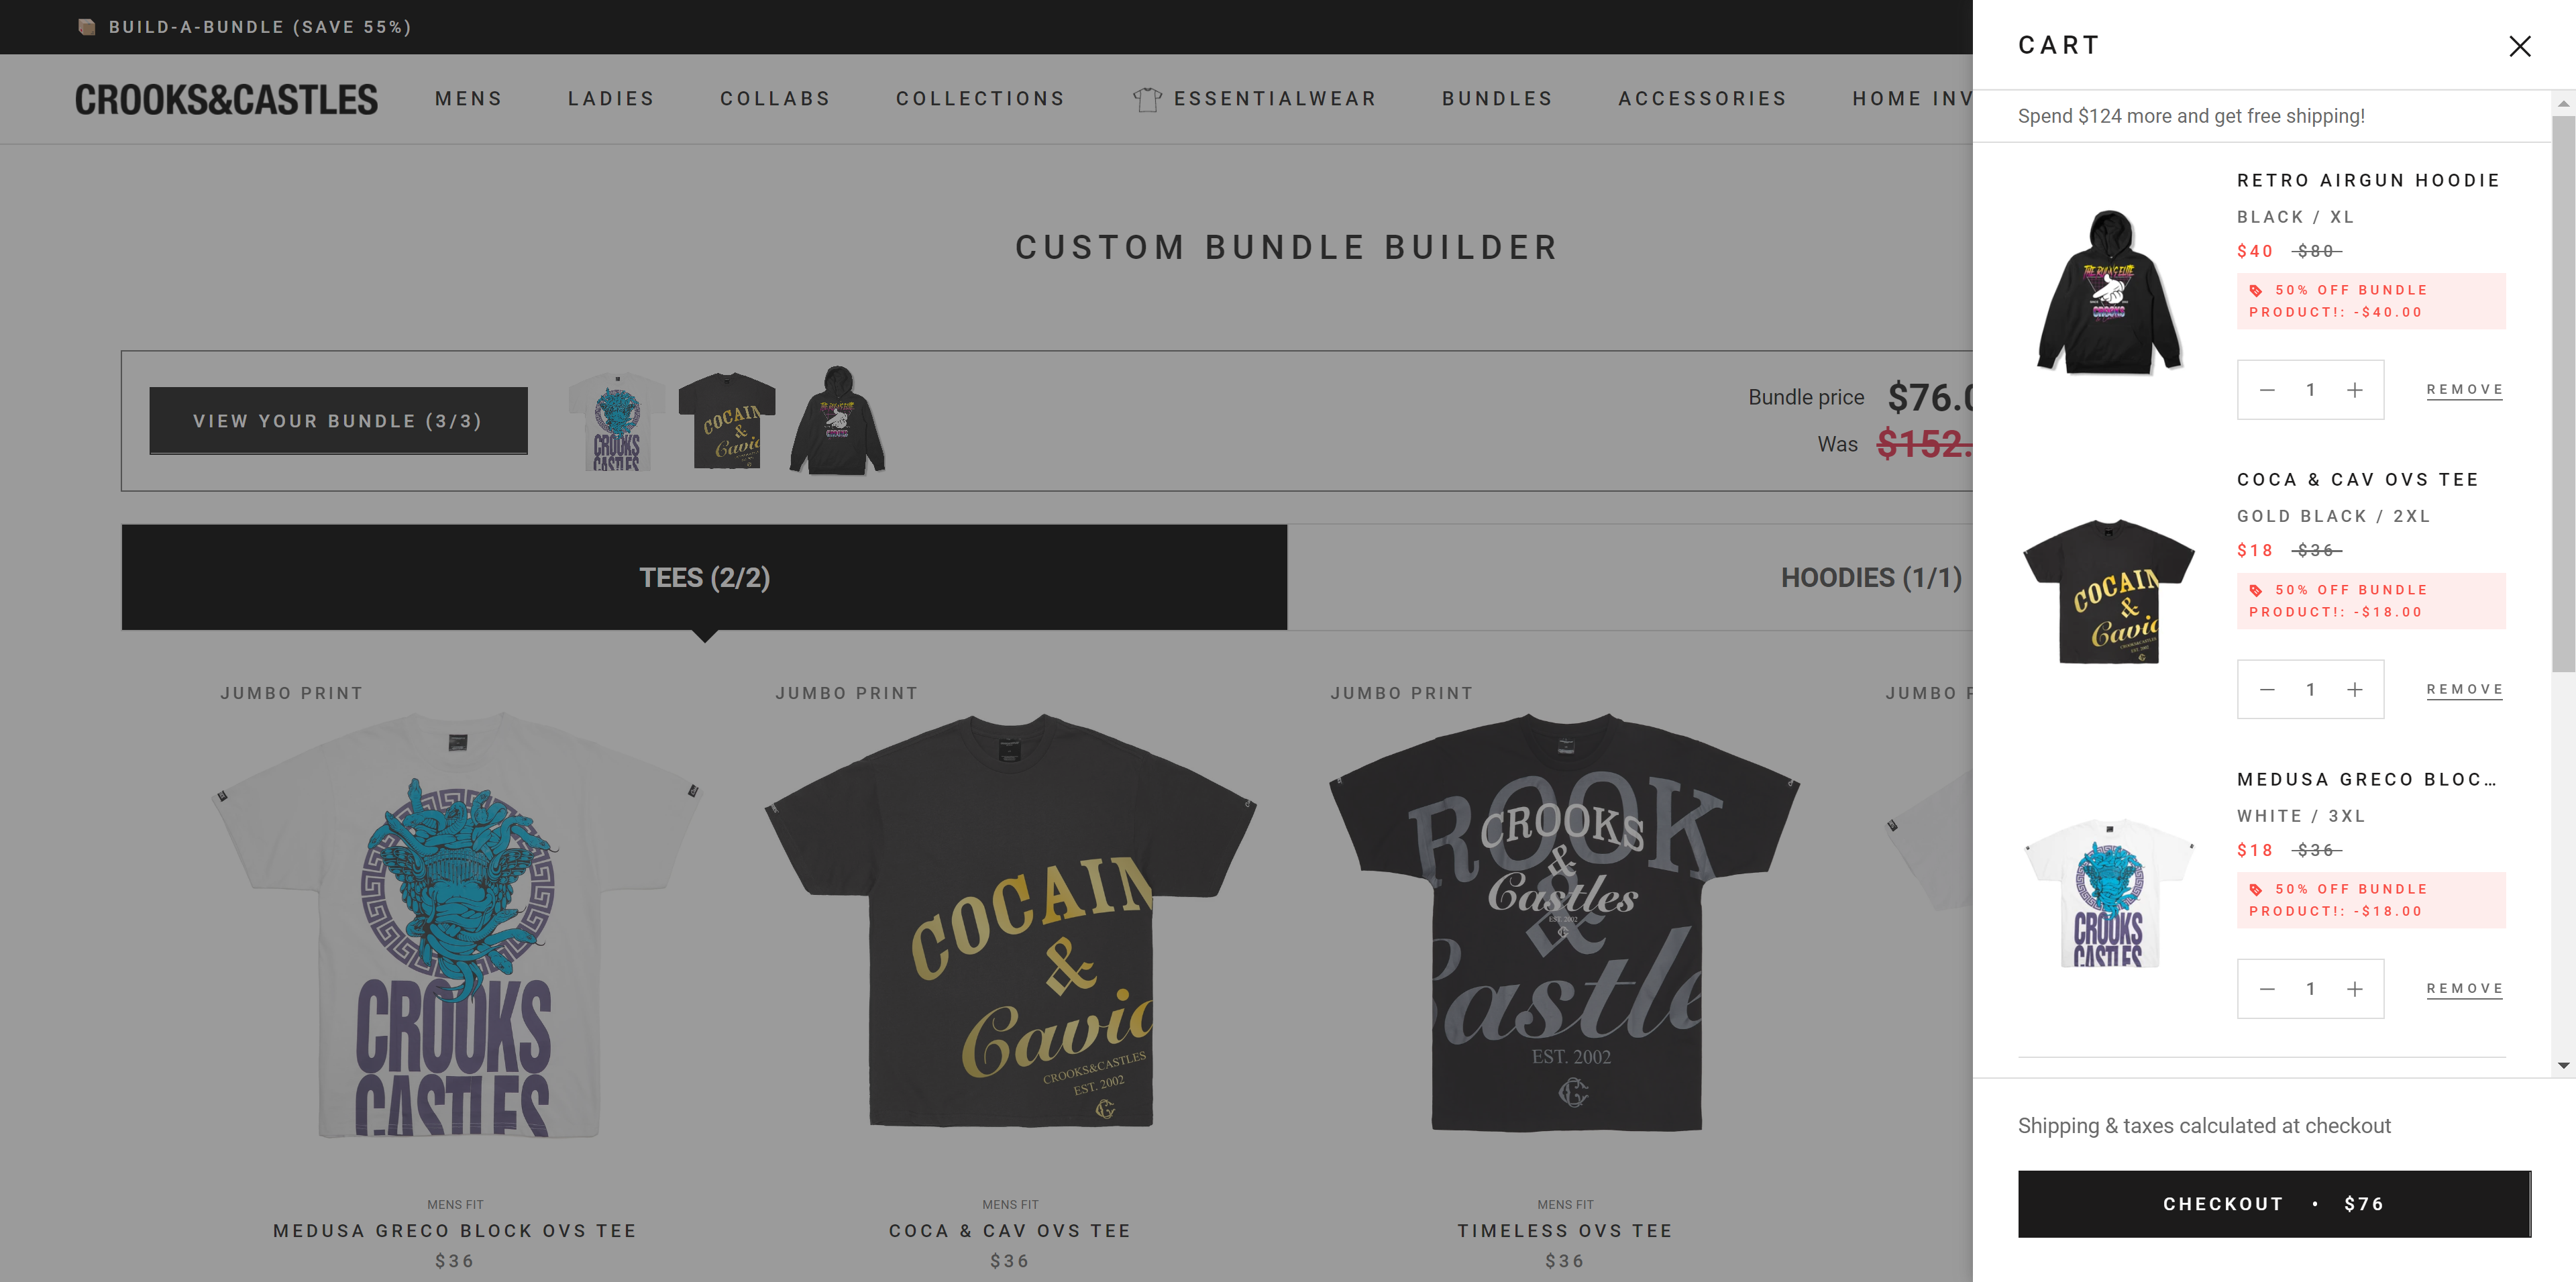Switch to the Hoodies (1/1) tab

pos(1870,578)
